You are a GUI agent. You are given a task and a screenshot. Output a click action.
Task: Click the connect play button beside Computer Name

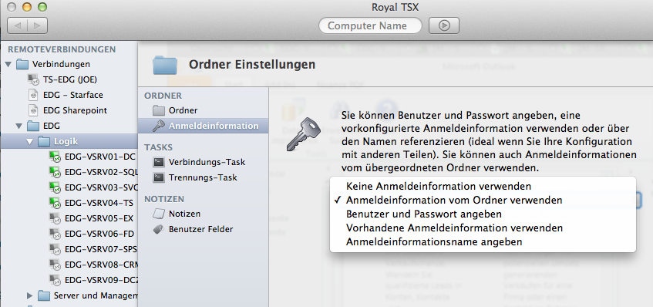pyautogui.click(x=444, y=25)
